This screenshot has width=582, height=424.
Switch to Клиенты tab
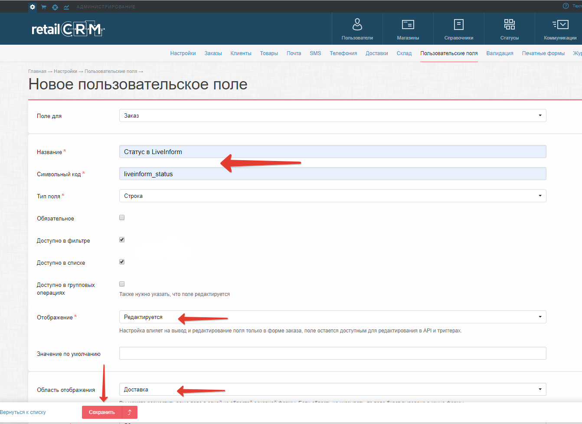coord(241,53)
